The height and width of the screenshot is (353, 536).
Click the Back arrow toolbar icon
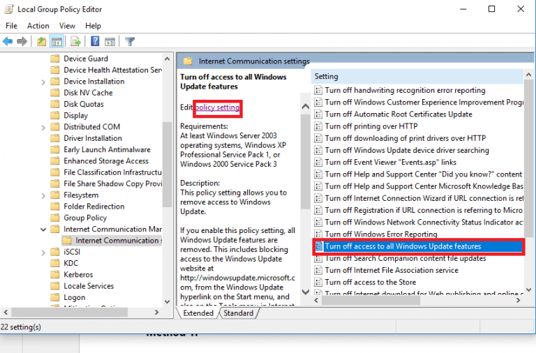(x=8, y=42)
